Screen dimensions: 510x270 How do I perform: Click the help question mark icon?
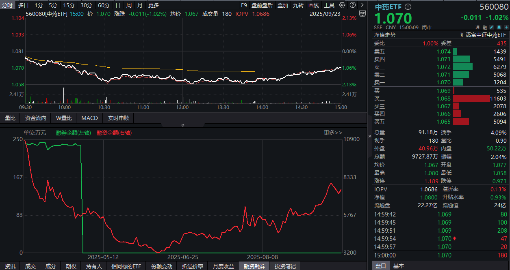pos(352,5)
